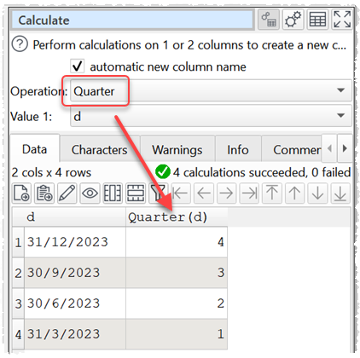Screen dimensions: 360x358
Task: Click the gears options-and-data view icon
Action: (293, 20)
